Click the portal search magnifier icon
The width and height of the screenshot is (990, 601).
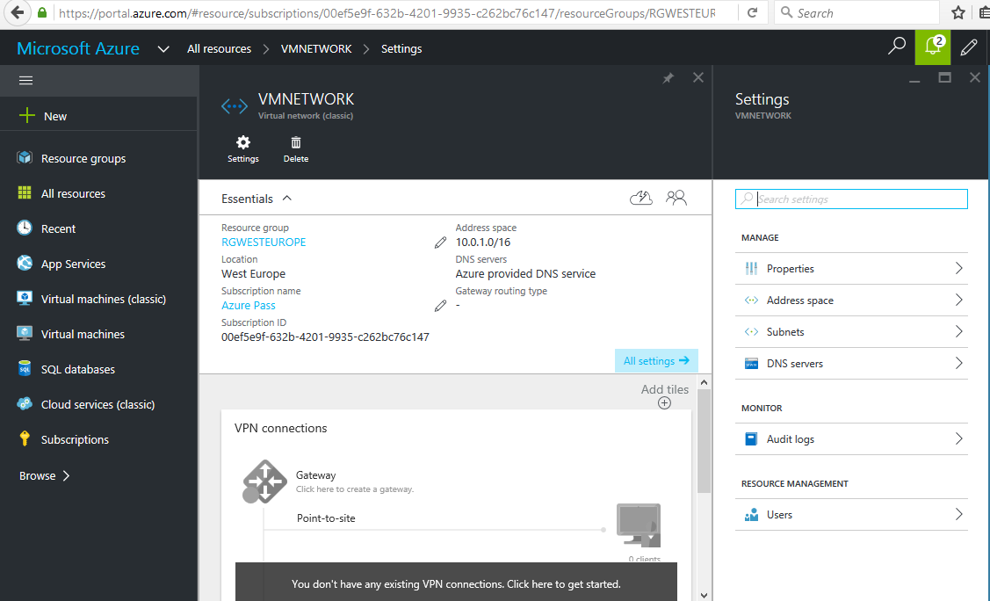click(897, 46)
